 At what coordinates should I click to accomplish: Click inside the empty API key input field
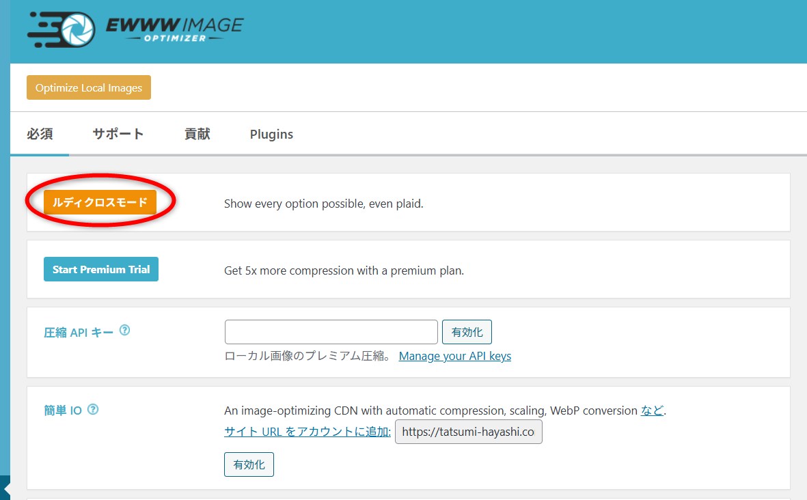coord(331,331)
